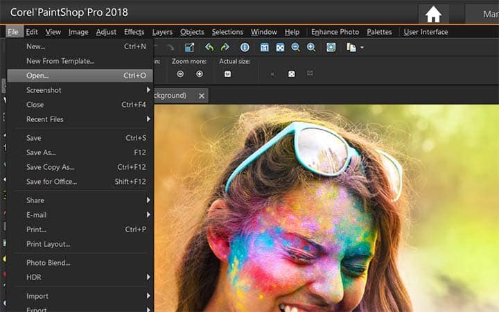Choose Save from the File menu

point(80,138)
